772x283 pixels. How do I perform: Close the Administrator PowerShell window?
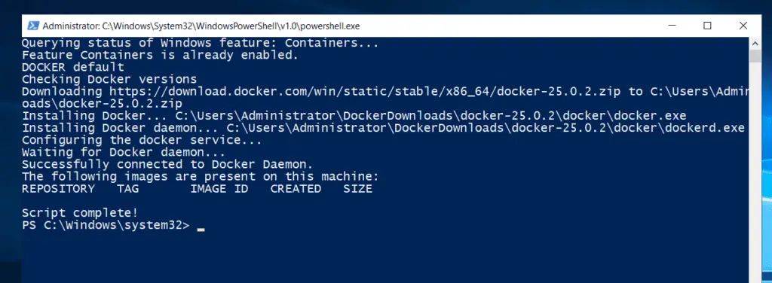click(x=743, y=26)
